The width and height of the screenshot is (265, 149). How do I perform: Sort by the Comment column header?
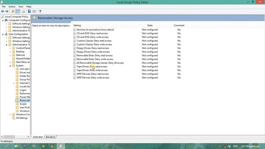[x=179, y=25]
